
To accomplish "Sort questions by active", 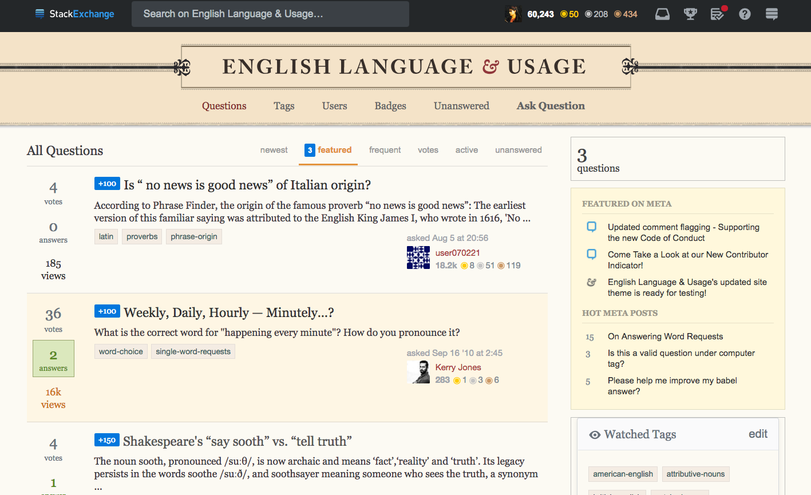I will [466, 150].
